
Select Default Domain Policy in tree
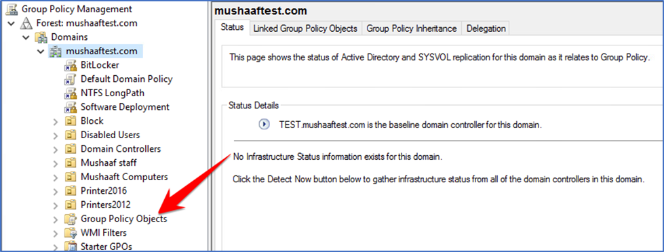pyautogui.click(x=127, y=79)
